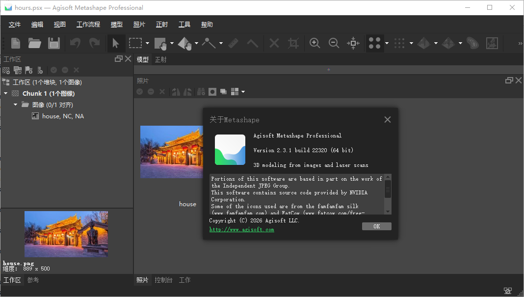Click the About text scrollbar down arrow

pos(388,211)
